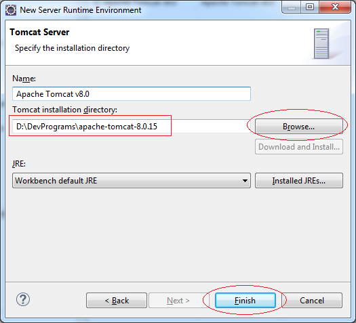Finish creating the server runtime

(245, 301)
